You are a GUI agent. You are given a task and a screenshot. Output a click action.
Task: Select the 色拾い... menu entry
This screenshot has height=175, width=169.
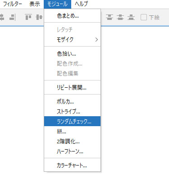[72, 54]
